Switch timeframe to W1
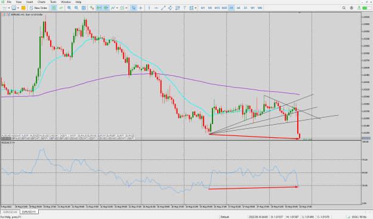 252,8
